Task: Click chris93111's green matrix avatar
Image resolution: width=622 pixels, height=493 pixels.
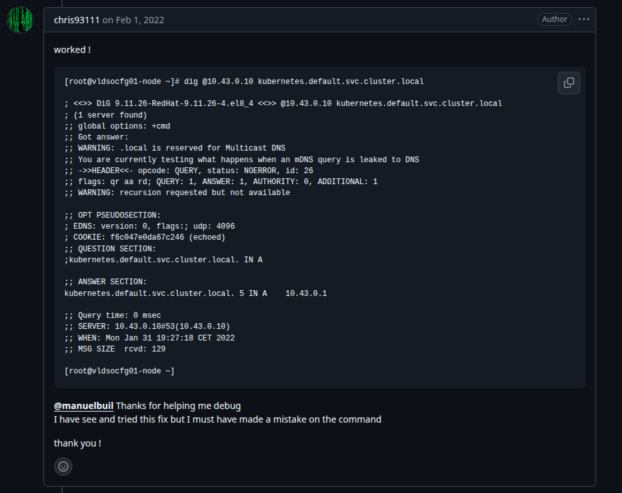Action: (20, 20)
